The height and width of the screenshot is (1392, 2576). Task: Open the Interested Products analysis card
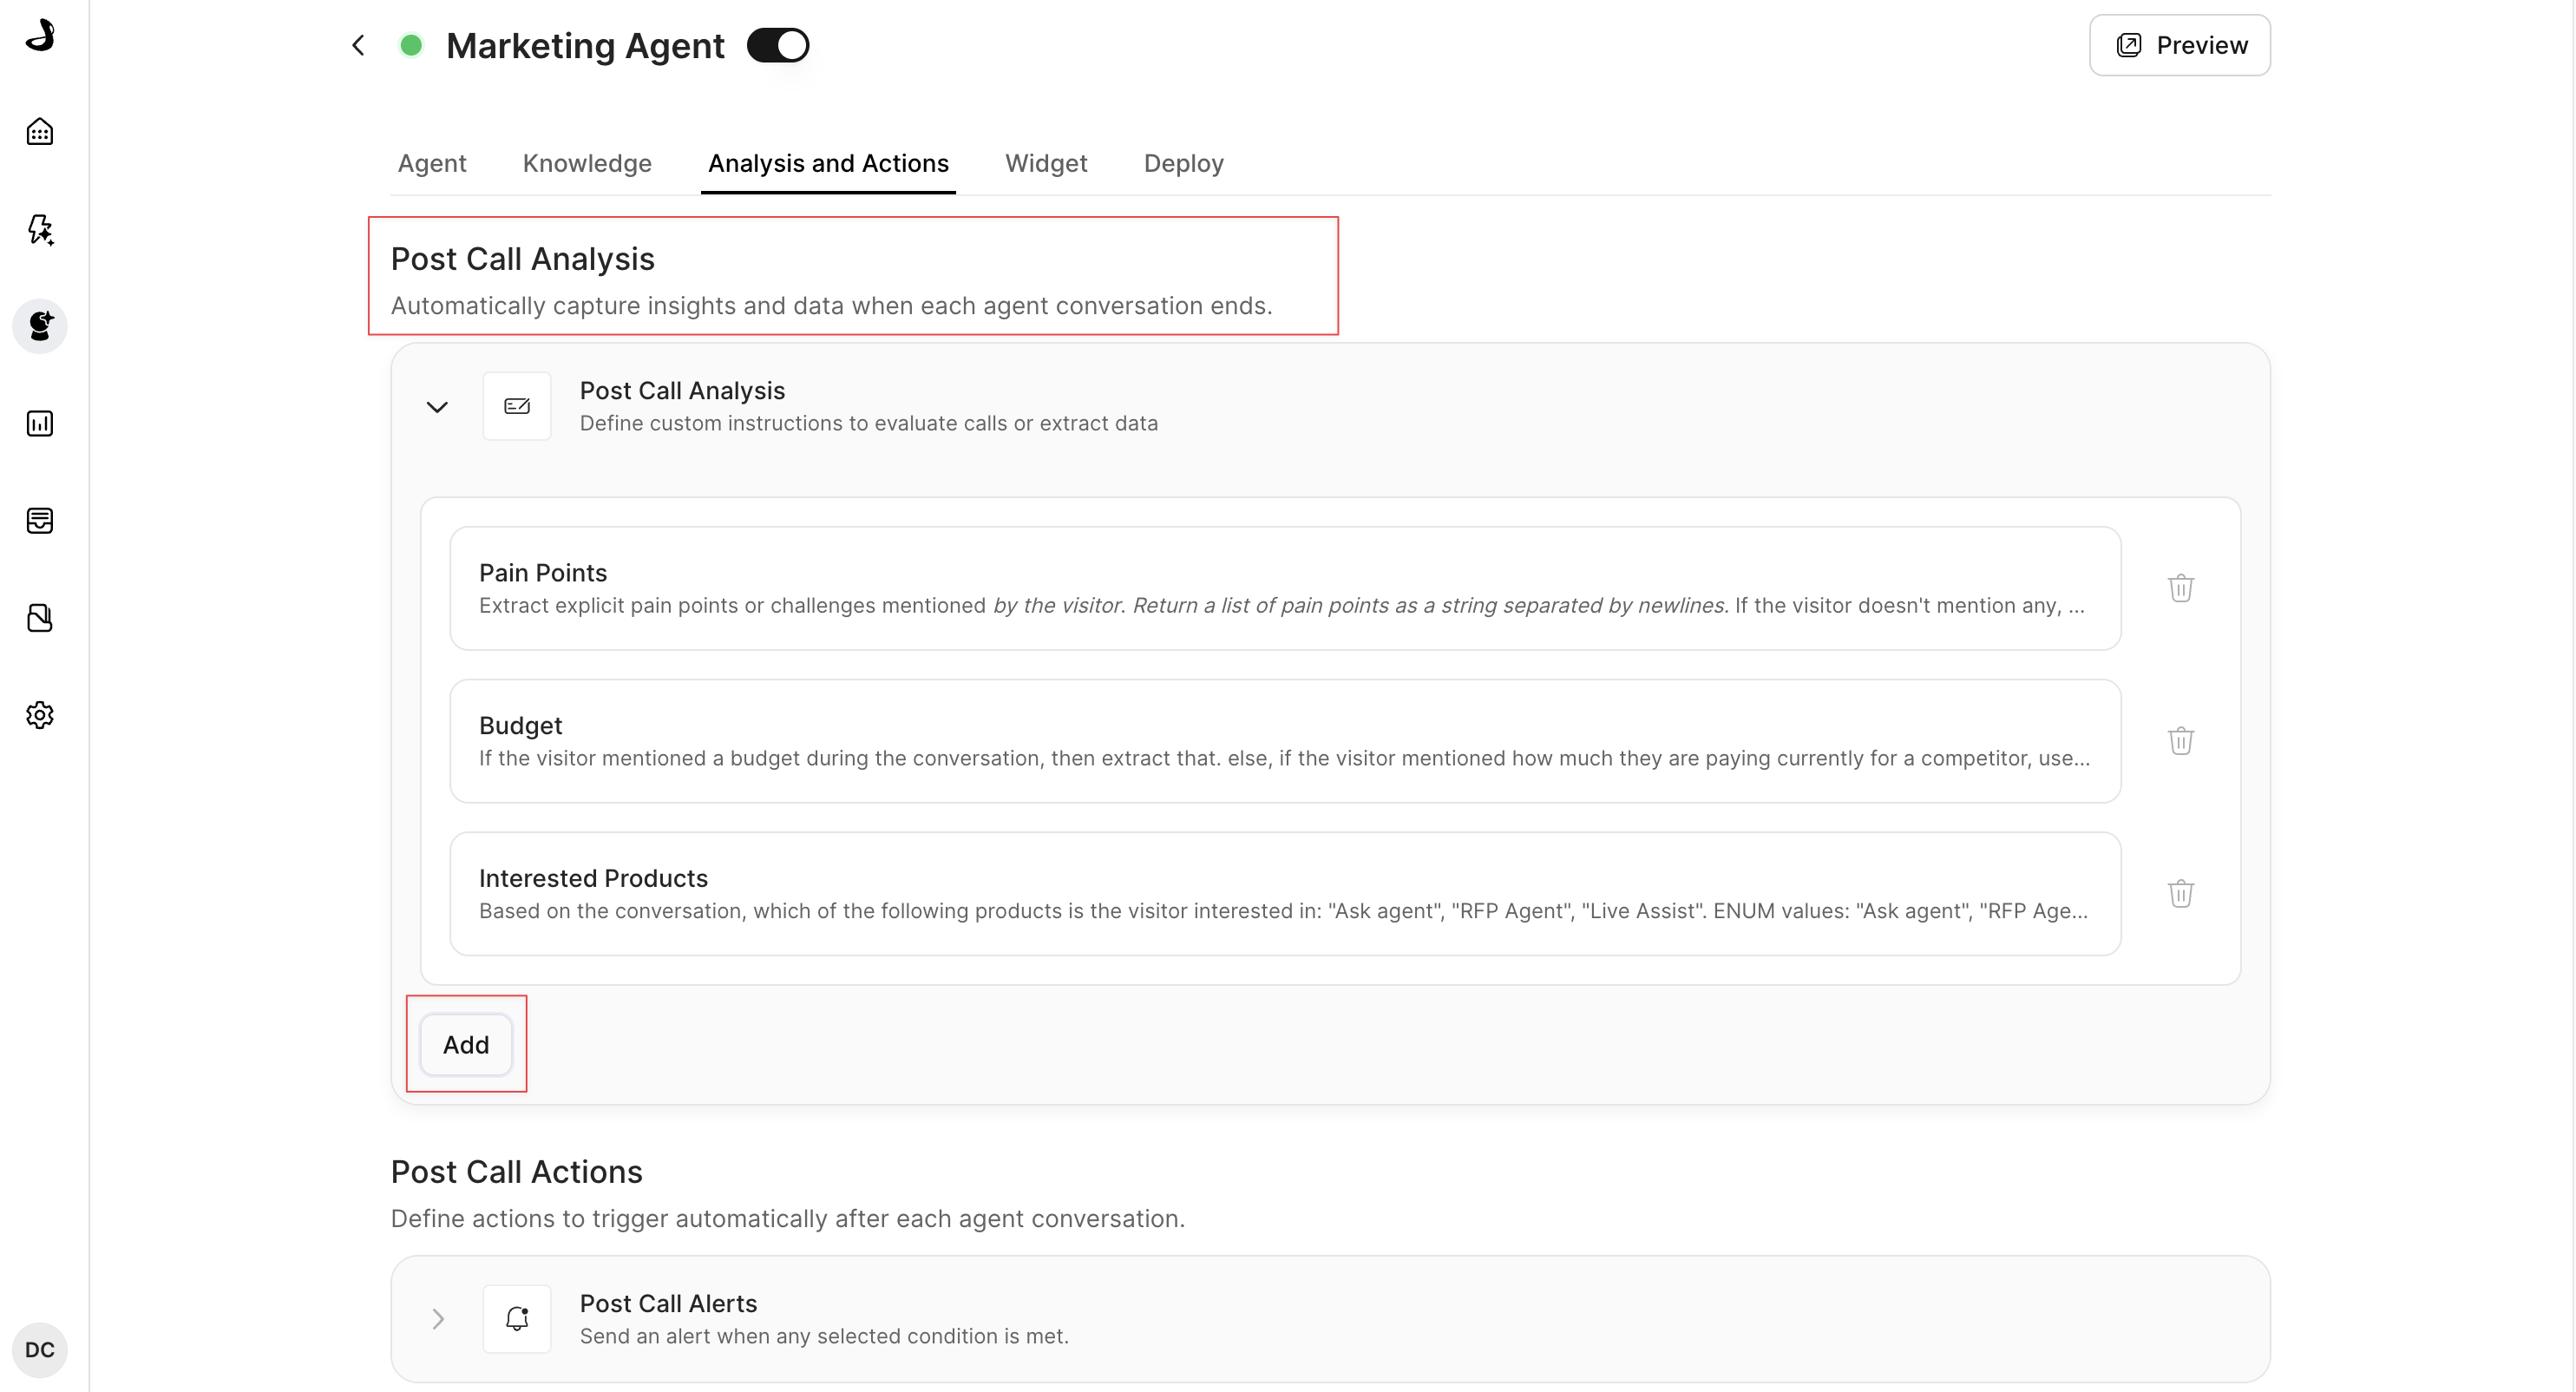[x=1285, y=894]
